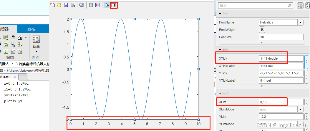Toggle bold FontWeight button
310x131 pixels.
262,30
